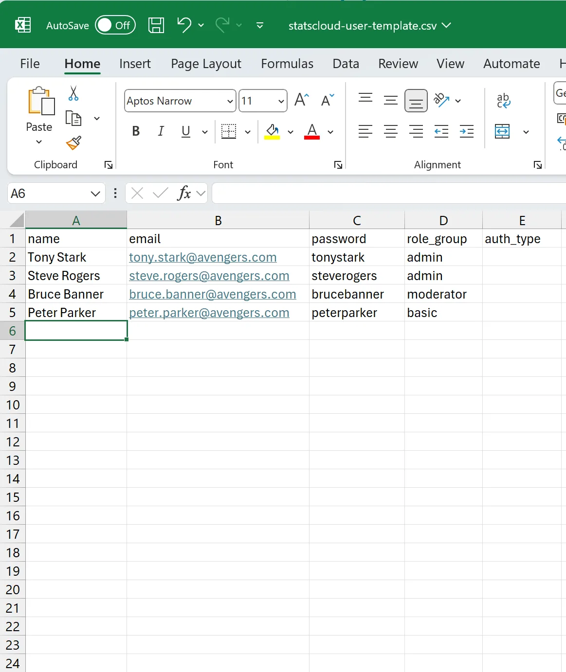
Task: Click the Select All corner triangle
Action: tap(17, 220)
